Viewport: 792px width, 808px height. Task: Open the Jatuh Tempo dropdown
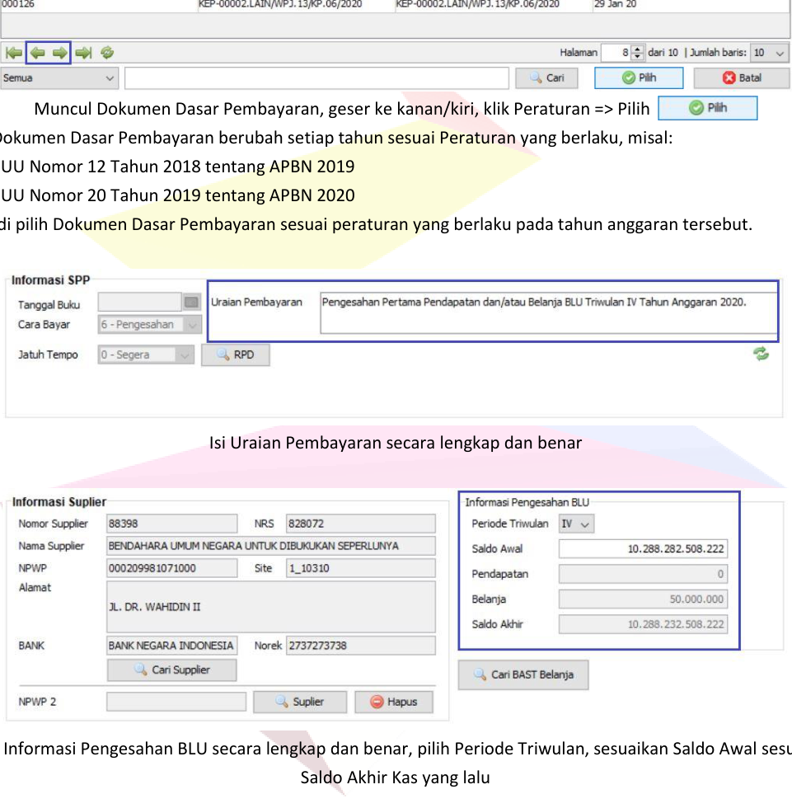click(x=185, y=355)
